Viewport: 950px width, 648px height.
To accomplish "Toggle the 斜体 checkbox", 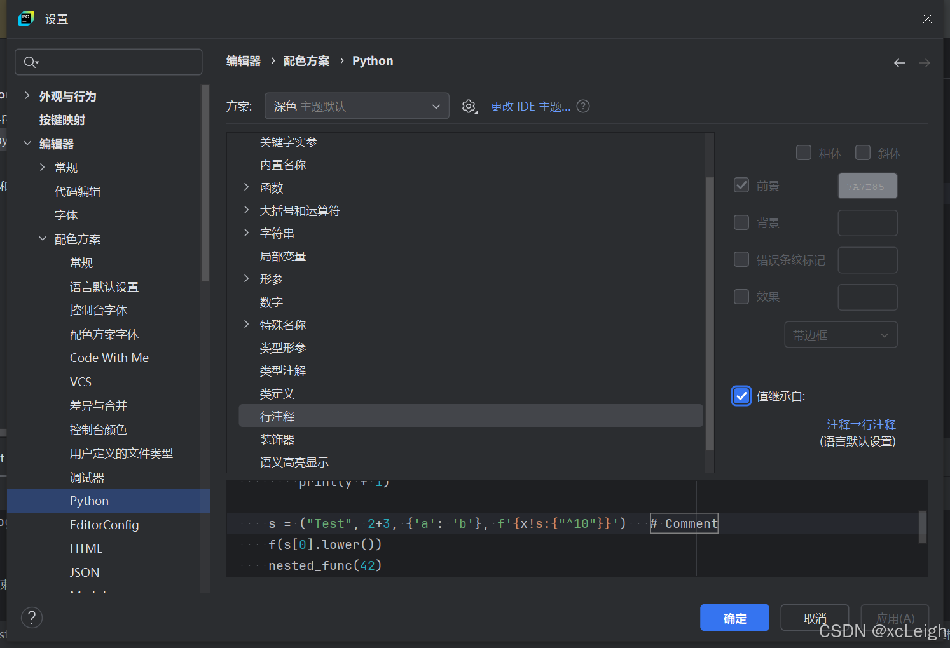I will 863,152.
